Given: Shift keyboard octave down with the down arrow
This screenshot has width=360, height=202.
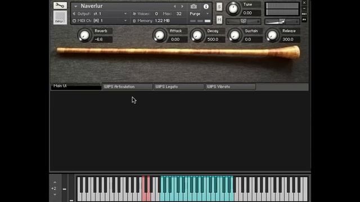Looking at the screenshot, I should 55,195.
